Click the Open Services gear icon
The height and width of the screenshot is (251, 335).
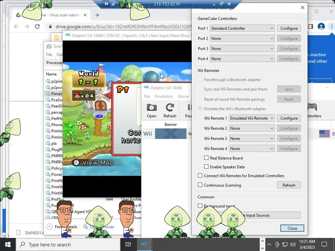[x=85, y=227]
